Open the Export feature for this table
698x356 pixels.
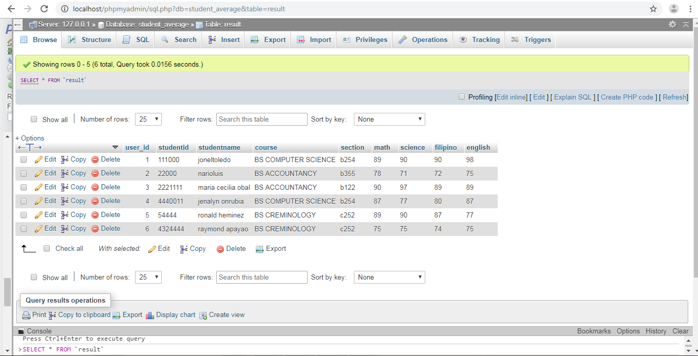tap(267, 39)
